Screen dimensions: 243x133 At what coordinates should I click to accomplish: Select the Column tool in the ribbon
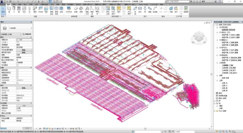(30, 10)
